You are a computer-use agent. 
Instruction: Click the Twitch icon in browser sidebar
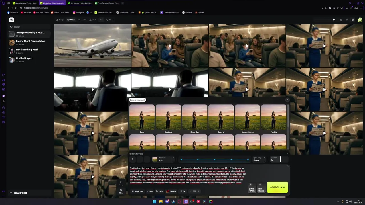point(3,96)
